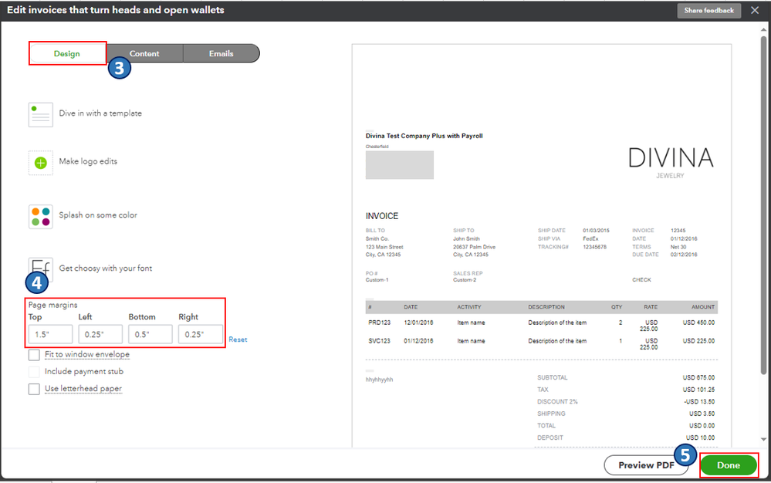Close the invoice editor with the X
This screenshot has height=483, width=771.
(x=755, y=10)
